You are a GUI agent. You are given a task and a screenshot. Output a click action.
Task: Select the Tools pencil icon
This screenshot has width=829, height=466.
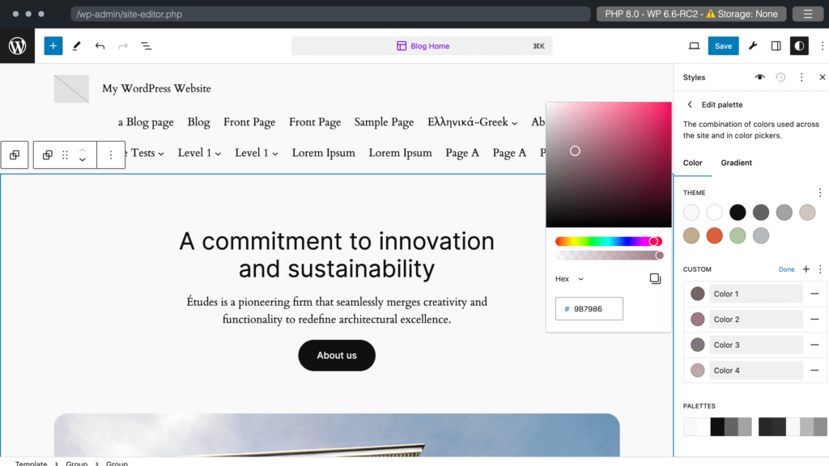[x=77, y=46]
